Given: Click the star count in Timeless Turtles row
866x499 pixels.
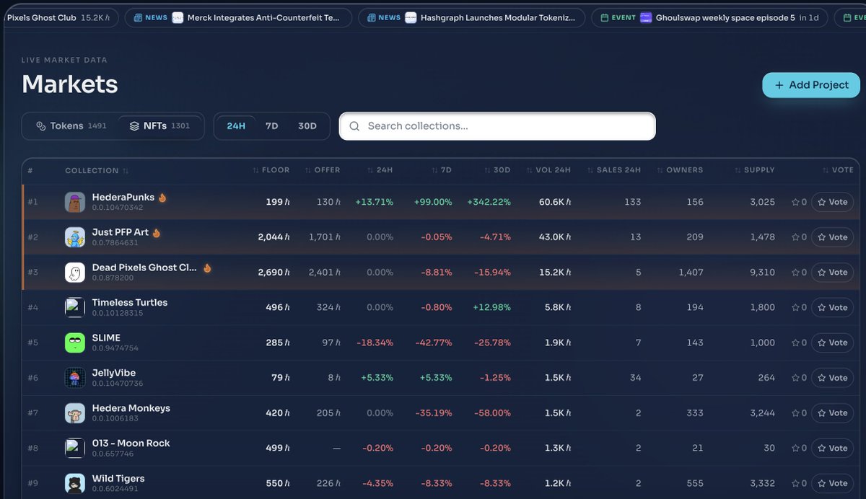Looking at the screenshot, I should point(799,307).
